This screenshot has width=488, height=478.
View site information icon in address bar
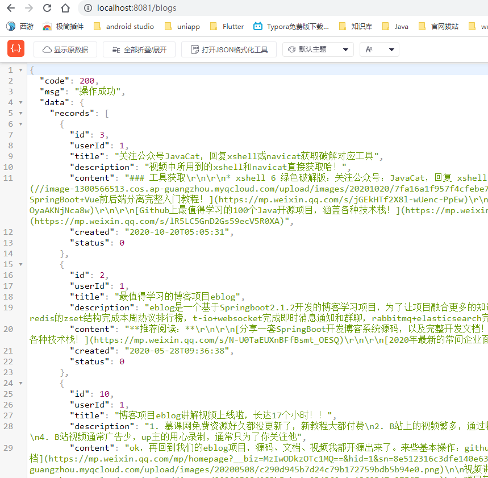click(x=88, y=8)
